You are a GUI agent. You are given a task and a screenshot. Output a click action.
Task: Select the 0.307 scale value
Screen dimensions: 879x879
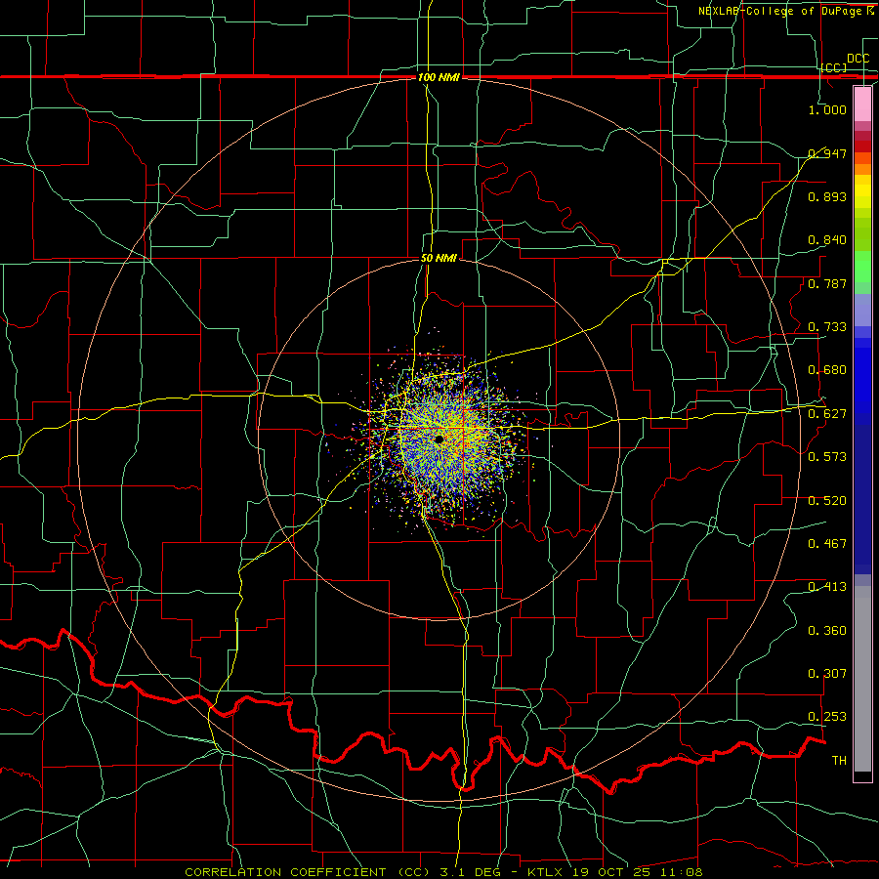pos(827,673)
